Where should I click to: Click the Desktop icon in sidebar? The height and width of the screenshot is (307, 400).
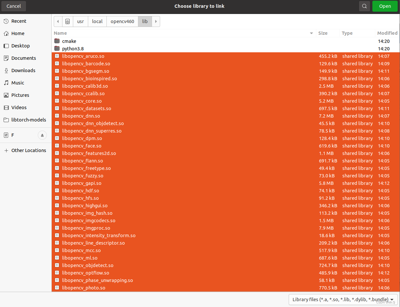pos(6,46)
